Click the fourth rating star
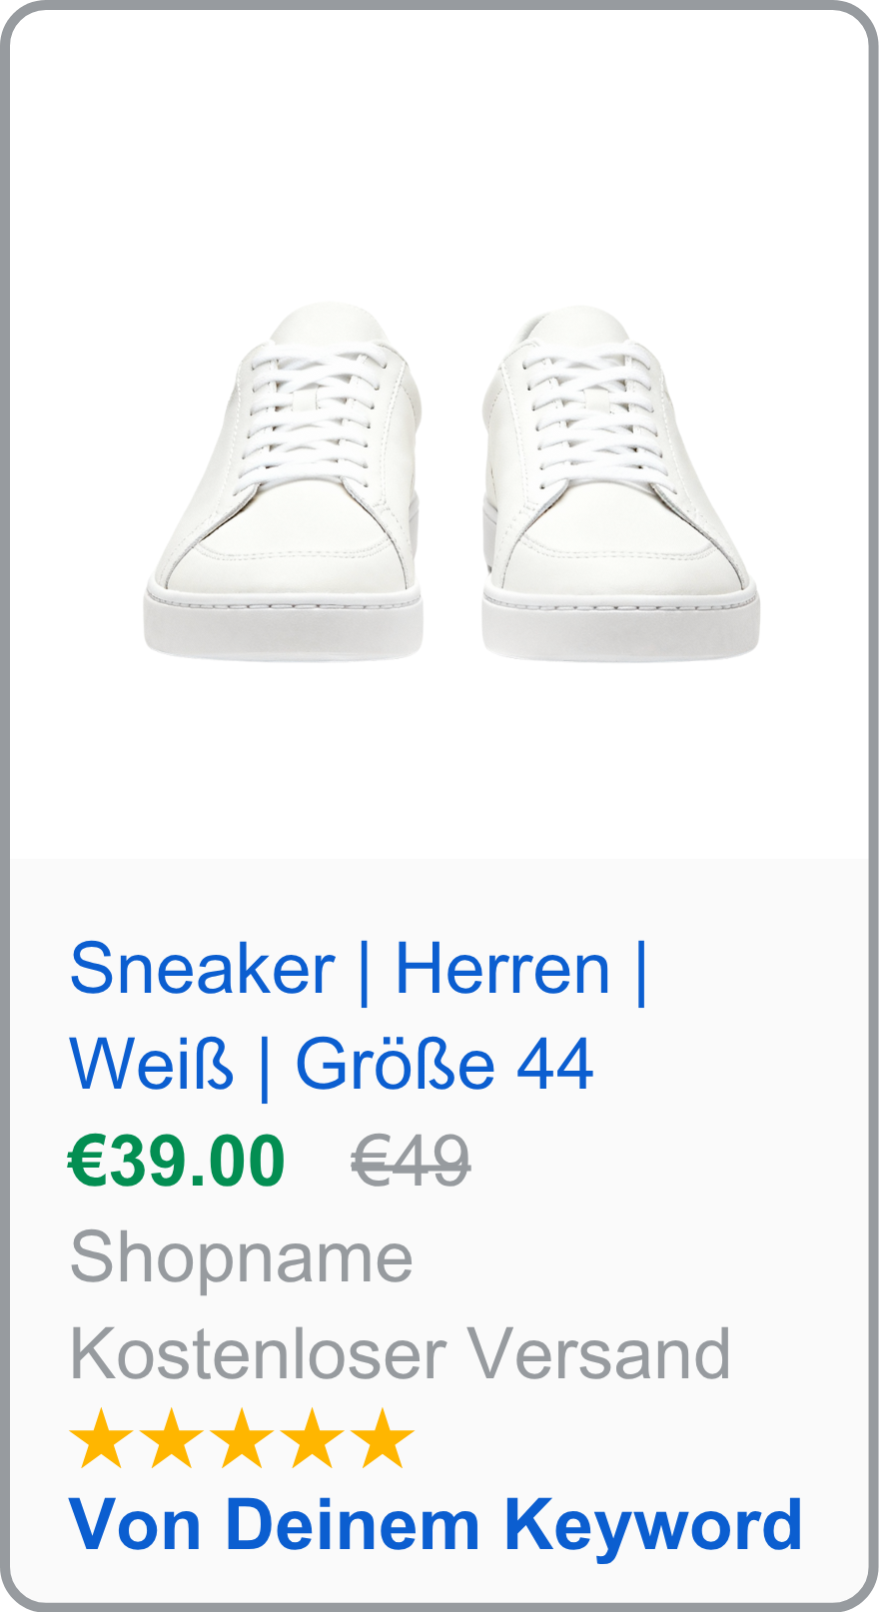 pos(312,1439)
